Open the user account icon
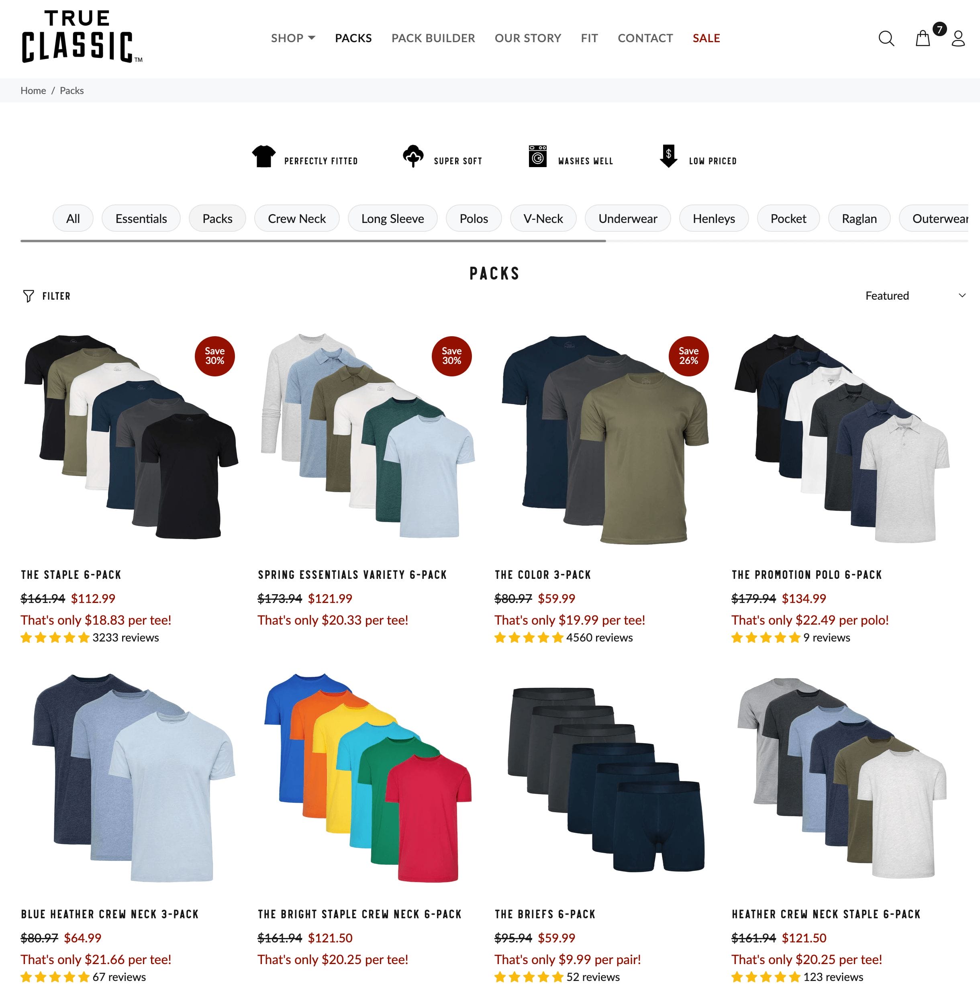Screen dimensions: 980x989 point(958,39)
